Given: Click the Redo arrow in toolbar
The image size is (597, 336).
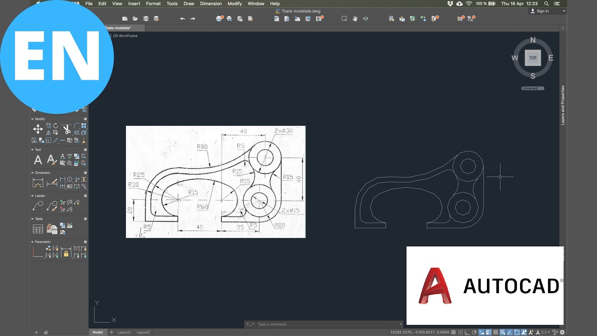Looking at the screenshot, I should [193, 19].
